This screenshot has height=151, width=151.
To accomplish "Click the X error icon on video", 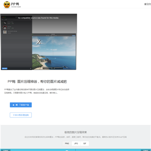I will (x=39, y=42).
